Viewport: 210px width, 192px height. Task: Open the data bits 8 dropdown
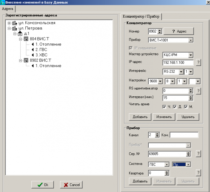172,81
